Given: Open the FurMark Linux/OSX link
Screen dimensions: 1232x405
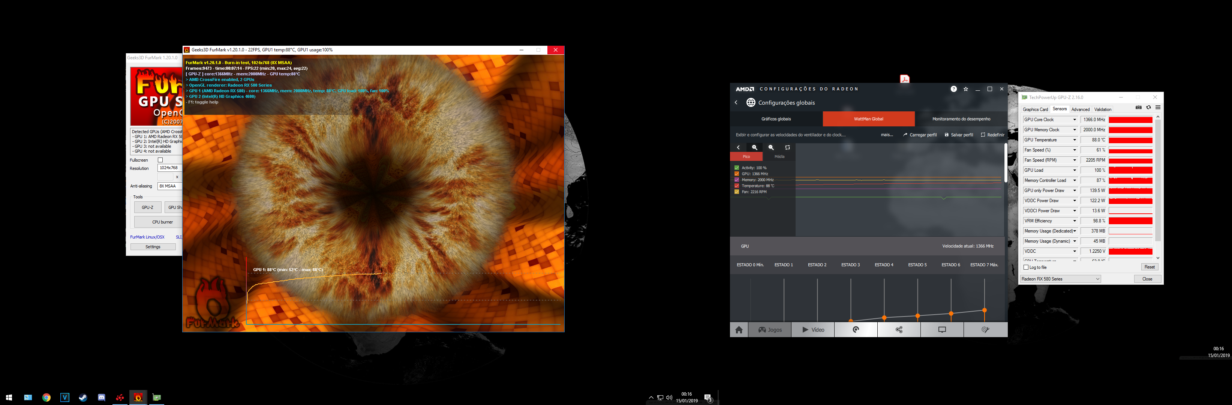Looking at the screenshot, I should tap(147, 237).
